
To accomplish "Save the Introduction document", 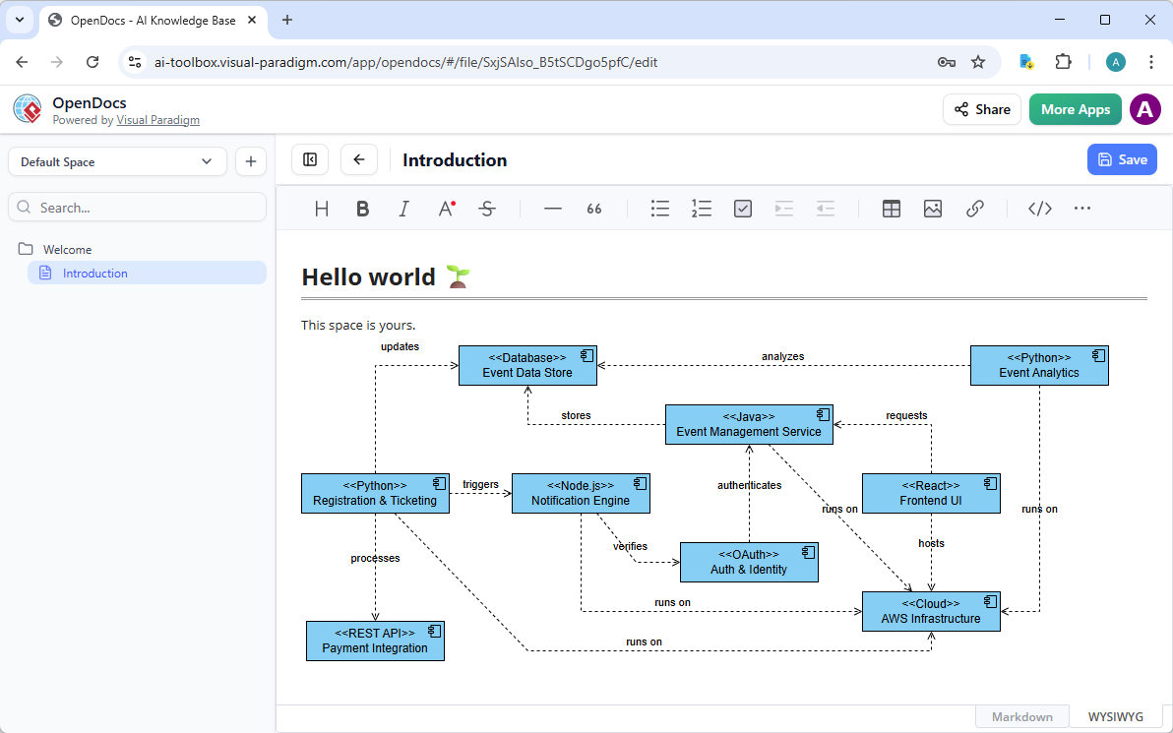I will coord(1122,159).
